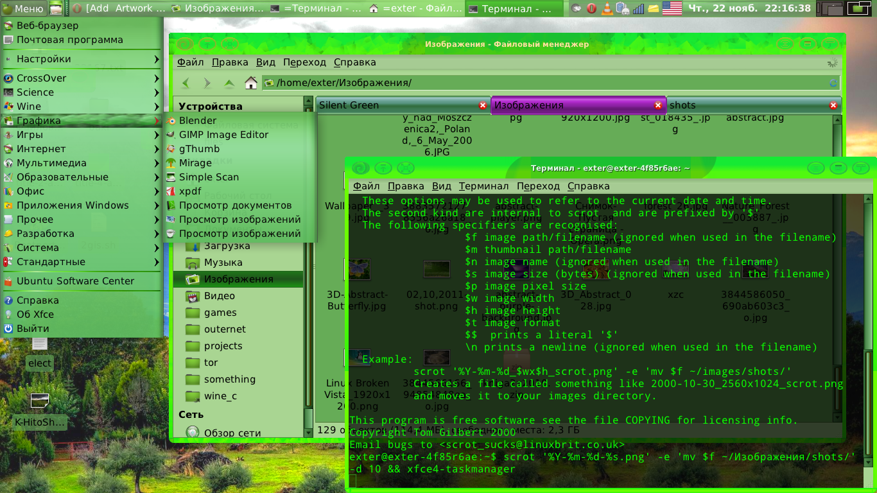Reload the folder using location bar icon
The width and height of the screenshot is (877, 493).
pyautogui.click(x=833, y=83)
